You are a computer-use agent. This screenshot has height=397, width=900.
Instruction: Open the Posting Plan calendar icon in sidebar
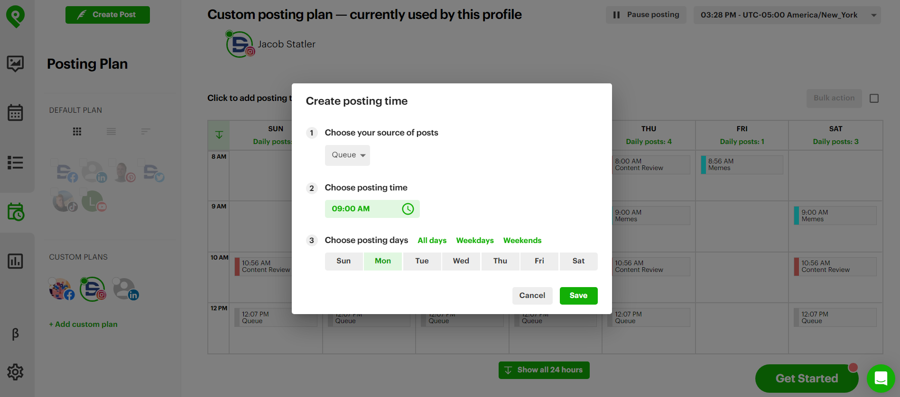[x=16, y=212]
